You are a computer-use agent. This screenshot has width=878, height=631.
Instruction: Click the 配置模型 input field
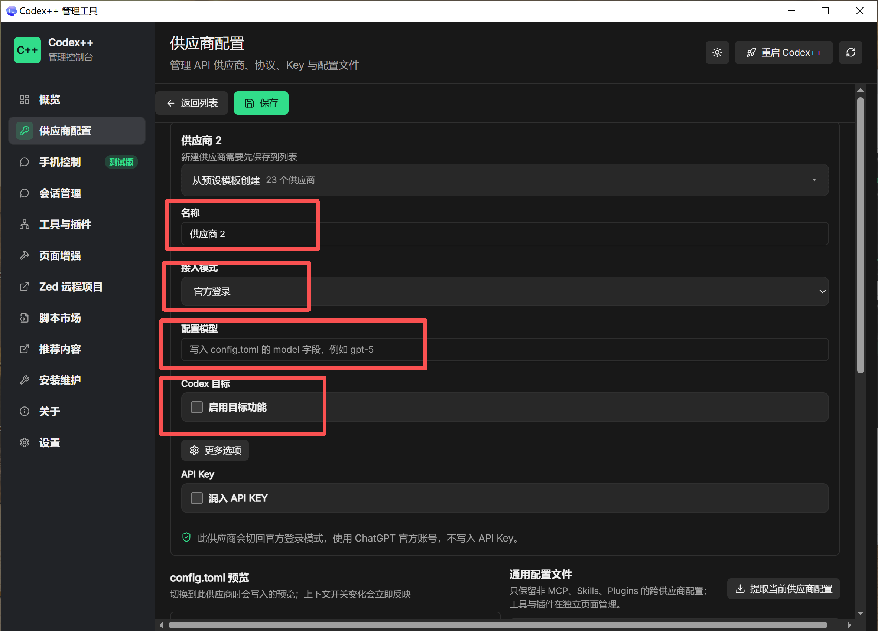tap(505, 349)
